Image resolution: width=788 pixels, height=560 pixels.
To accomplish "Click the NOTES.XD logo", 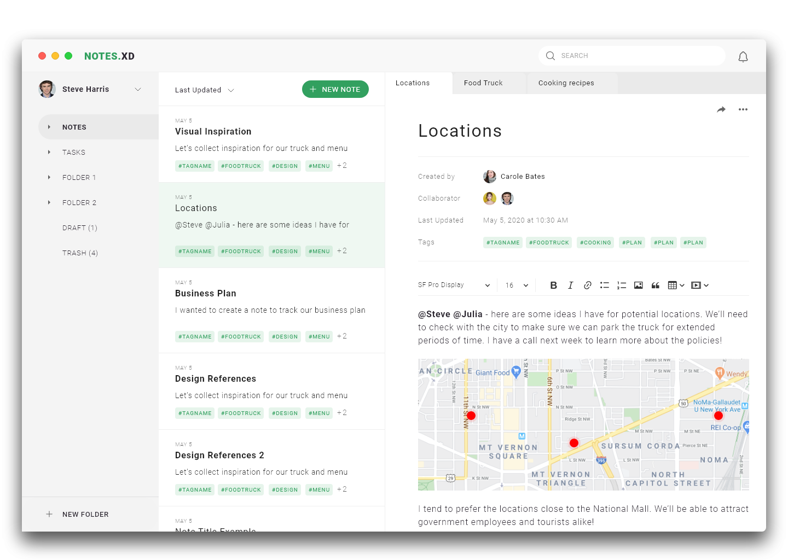I will 109,56.
